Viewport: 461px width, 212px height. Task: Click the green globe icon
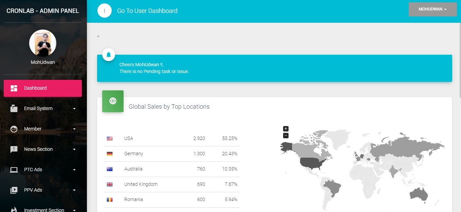pyautogui.click(x=113, y=101)
